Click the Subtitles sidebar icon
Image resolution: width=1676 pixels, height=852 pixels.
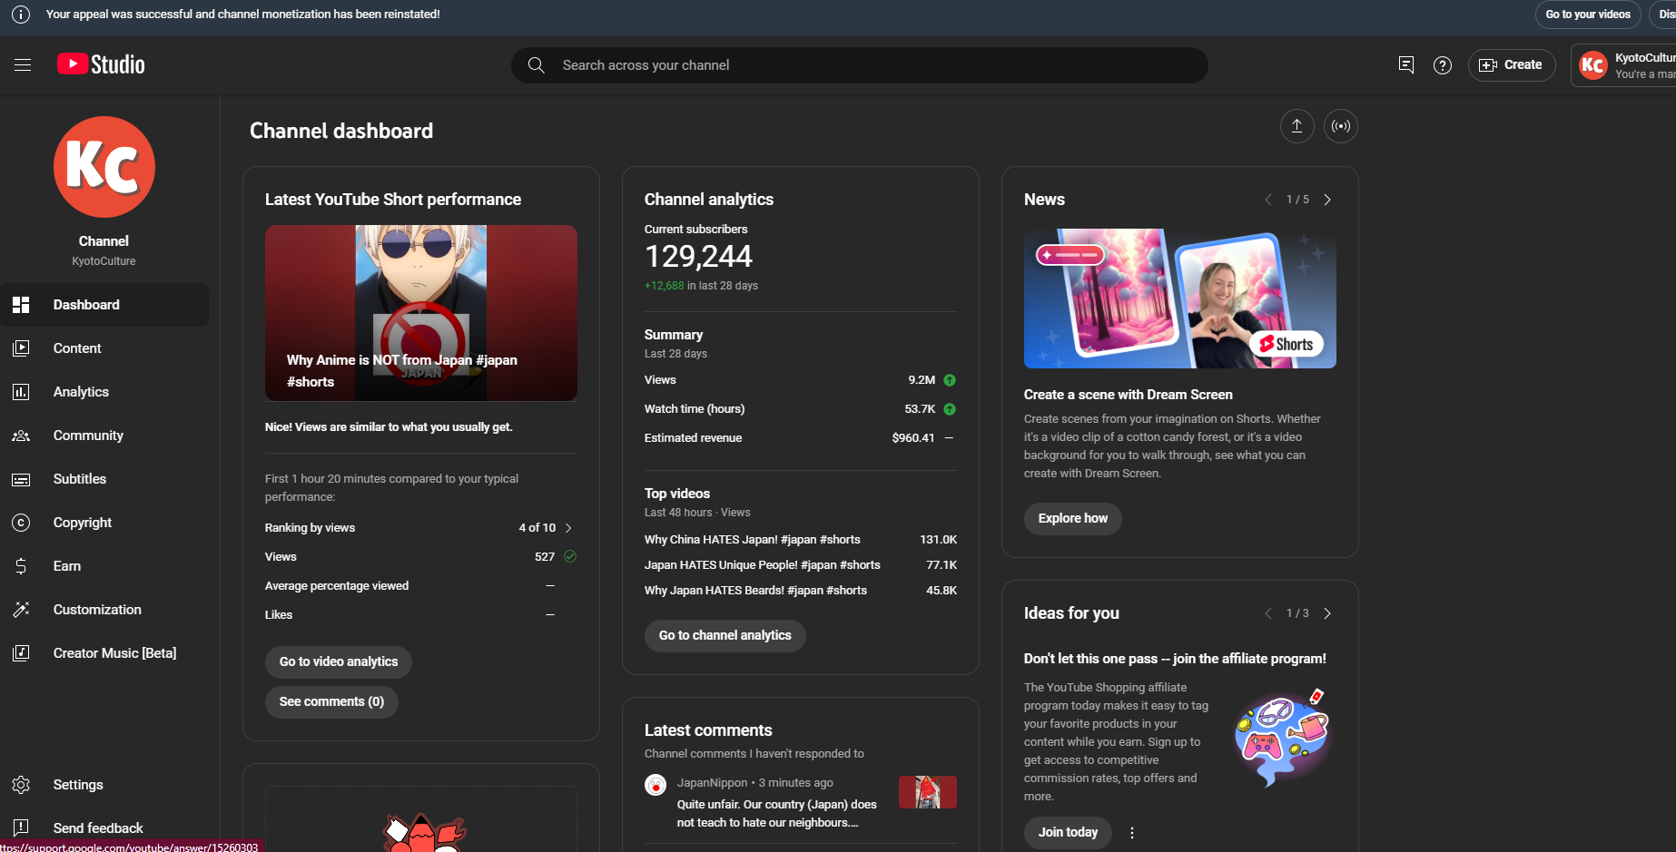[22, 479]
